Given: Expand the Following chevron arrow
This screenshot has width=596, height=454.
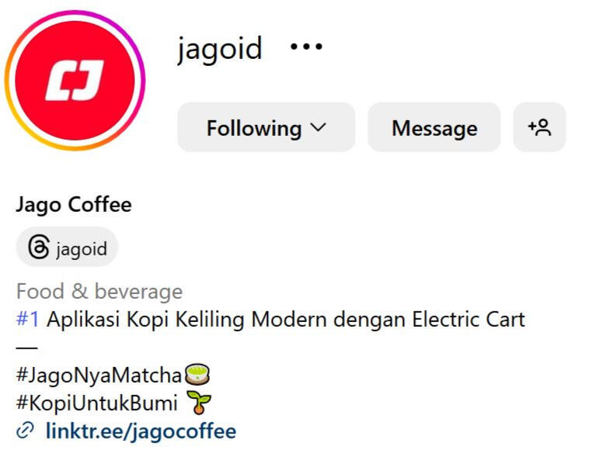Looking at the screenshot, I should coord(318,127).
